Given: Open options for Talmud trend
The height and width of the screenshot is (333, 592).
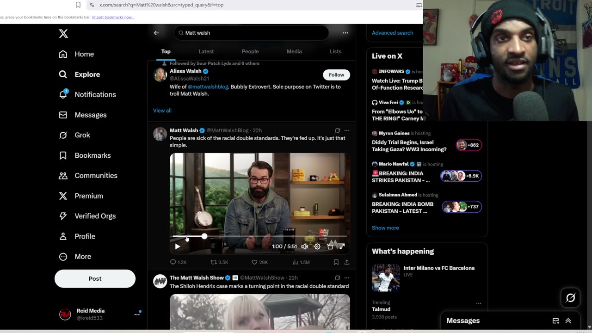Looking at the screenshot, I should [x=479, y=303].
